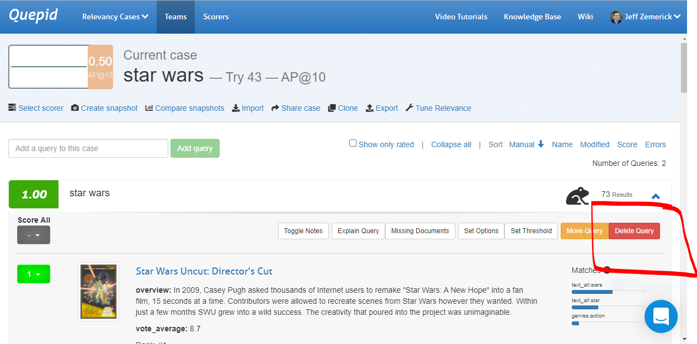697x344 pixels.
Task: Click the 0.50 AP@10 case score badge
Action: tap(100, 67)
